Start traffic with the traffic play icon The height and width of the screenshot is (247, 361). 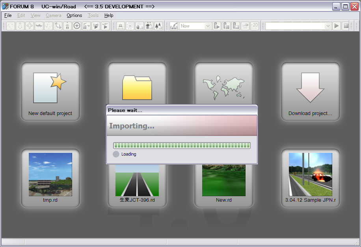pyautogui.click(x=217, y=26)
